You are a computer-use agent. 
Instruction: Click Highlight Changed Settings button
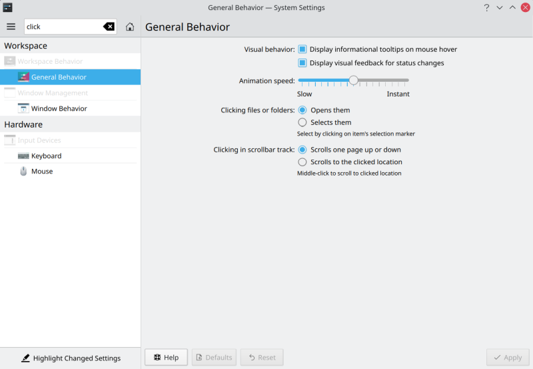(71, 358)
